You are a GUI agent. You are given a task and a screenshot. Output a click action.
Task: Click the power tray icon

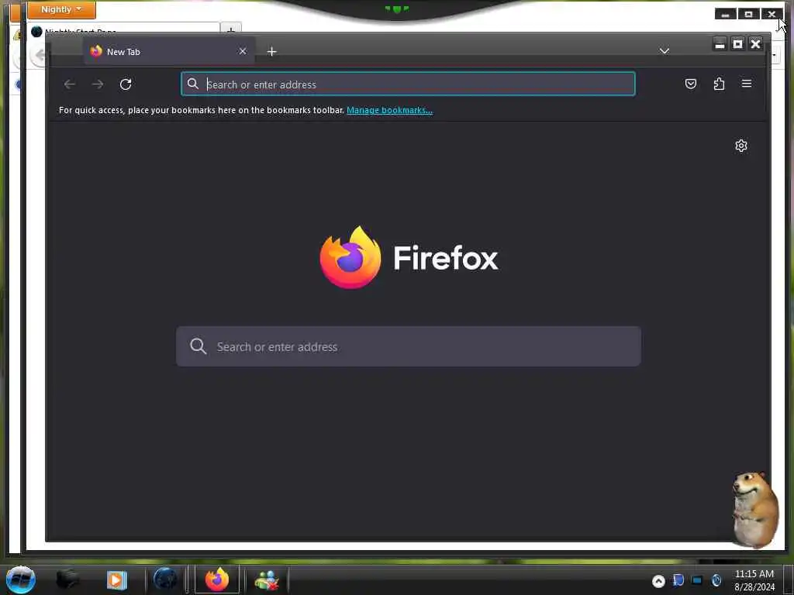[x=716, y=580]
